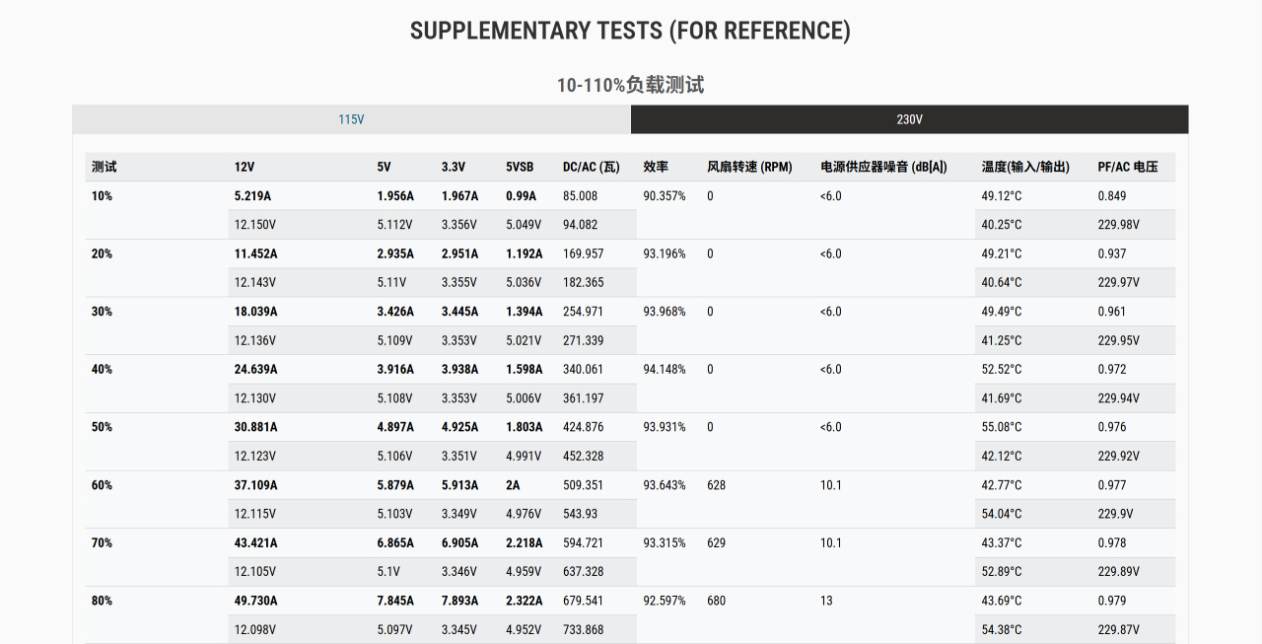Click the 测试 column header
The image size is (1262, 644).
click(x=104, y=167)
